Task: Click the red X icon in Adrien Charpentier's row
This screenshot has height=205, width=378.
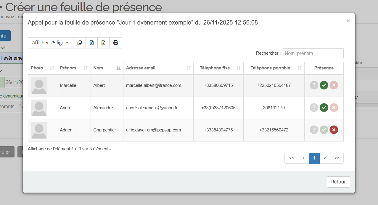Action: [334, 130]
